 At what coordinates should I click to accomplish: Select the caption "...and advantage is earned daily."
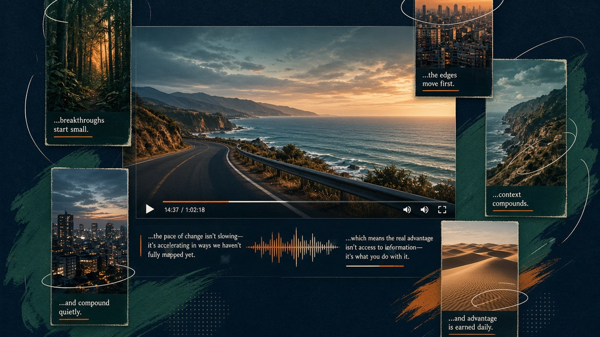pos(473,323)
